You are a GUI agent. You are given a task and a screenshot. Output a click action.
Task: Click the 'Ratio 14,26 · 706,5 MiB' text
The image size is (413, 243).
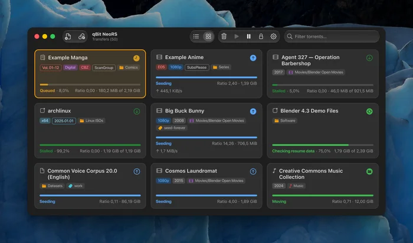[x=234, y=144]
